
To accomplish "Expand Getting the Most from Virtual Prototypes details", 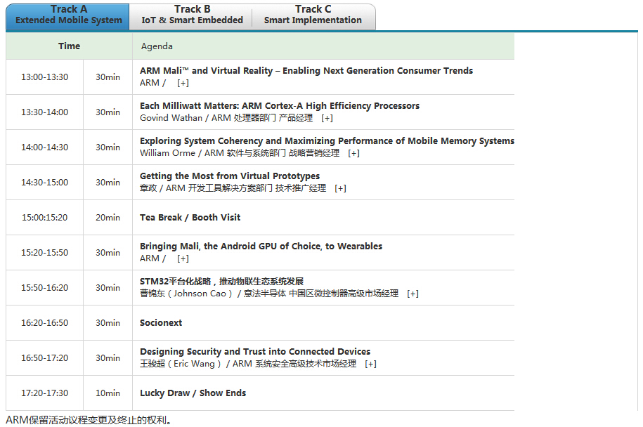I will pyautogui.click(x=340, y=188).
